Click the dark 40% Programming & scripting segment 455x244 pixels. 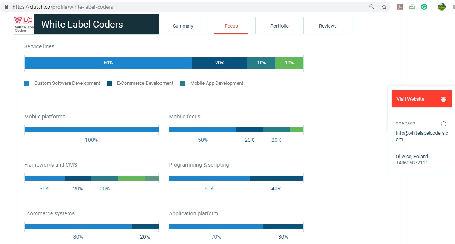point(276,178)
